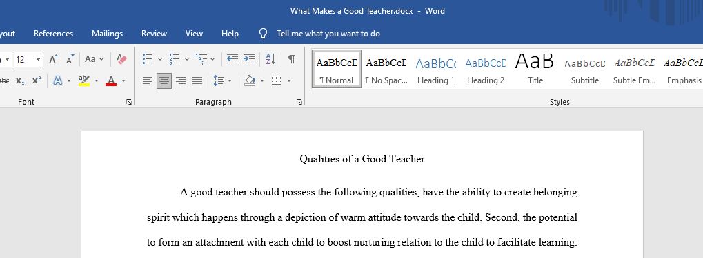Click the heading Qualities of a Good Teacher
The height and width of the screenshot is (258, 703).
(x=362, y=159)
